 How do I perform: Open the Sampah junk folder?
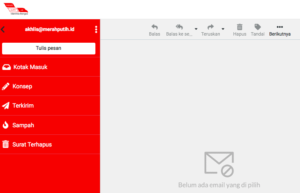pyautogui.click(x=50, y=125)
